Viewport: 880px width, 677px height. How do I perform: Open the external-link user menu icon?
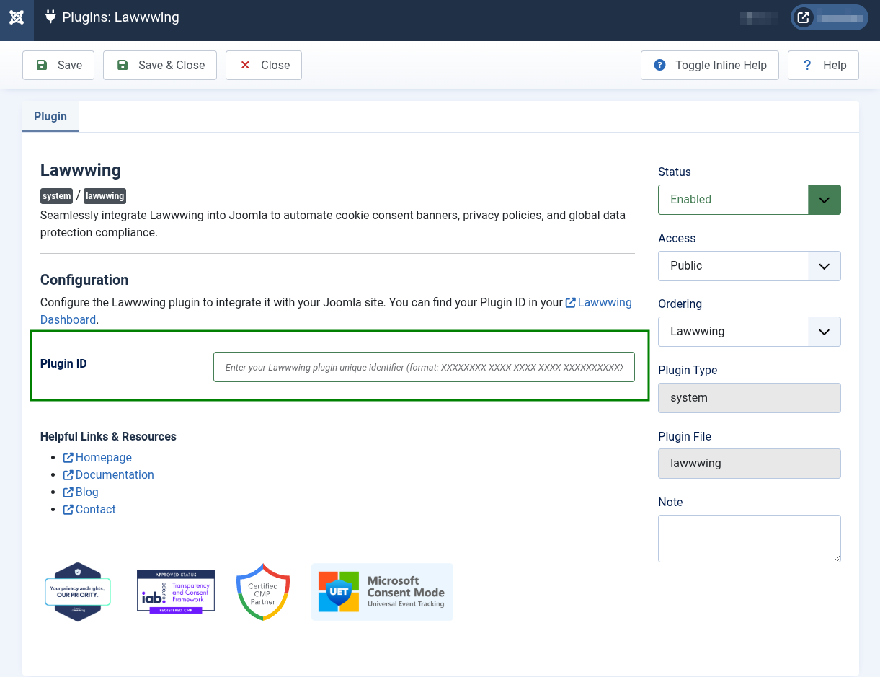pos(803,17)
